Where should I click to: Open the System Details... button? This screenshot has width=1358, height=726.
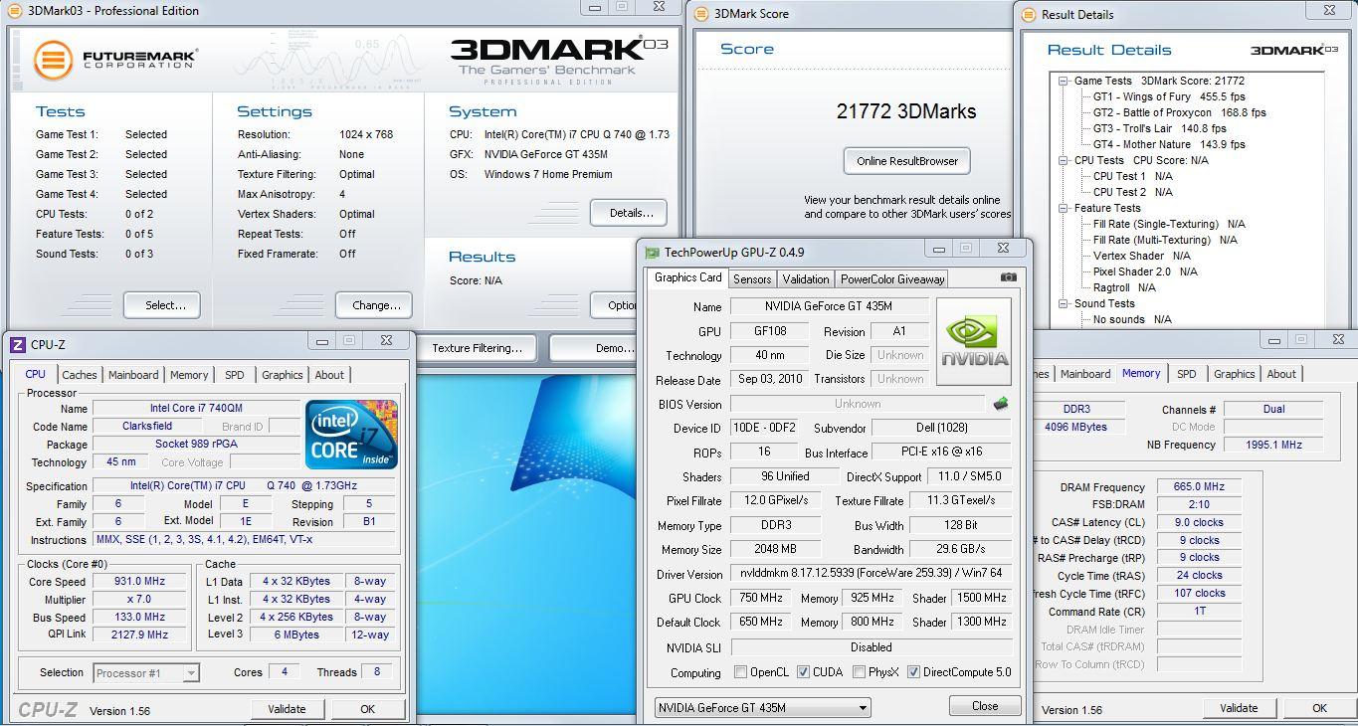tap(630, 213)
